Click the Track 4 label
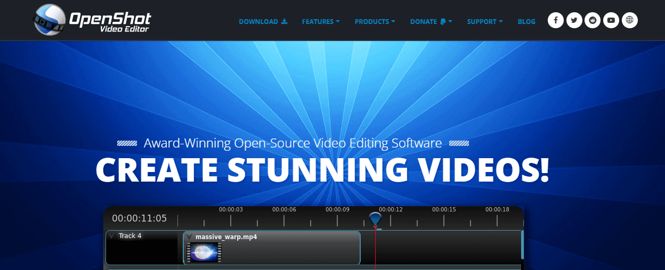The width and height of the screenshot is (665, 270). [x=130, y=235]
